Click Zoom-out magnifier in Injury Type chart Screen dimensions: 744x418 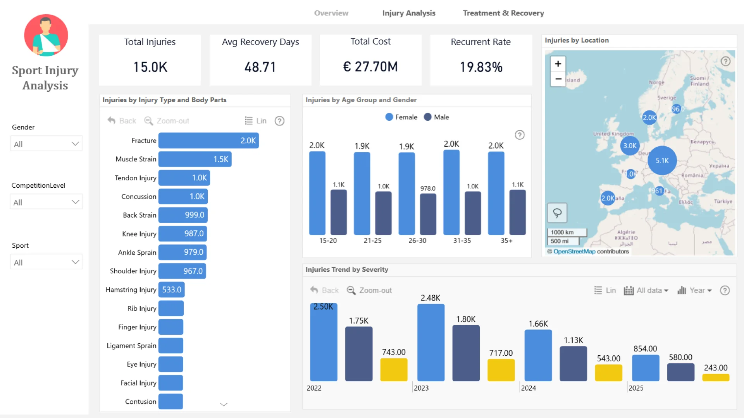tap(167, 121)
